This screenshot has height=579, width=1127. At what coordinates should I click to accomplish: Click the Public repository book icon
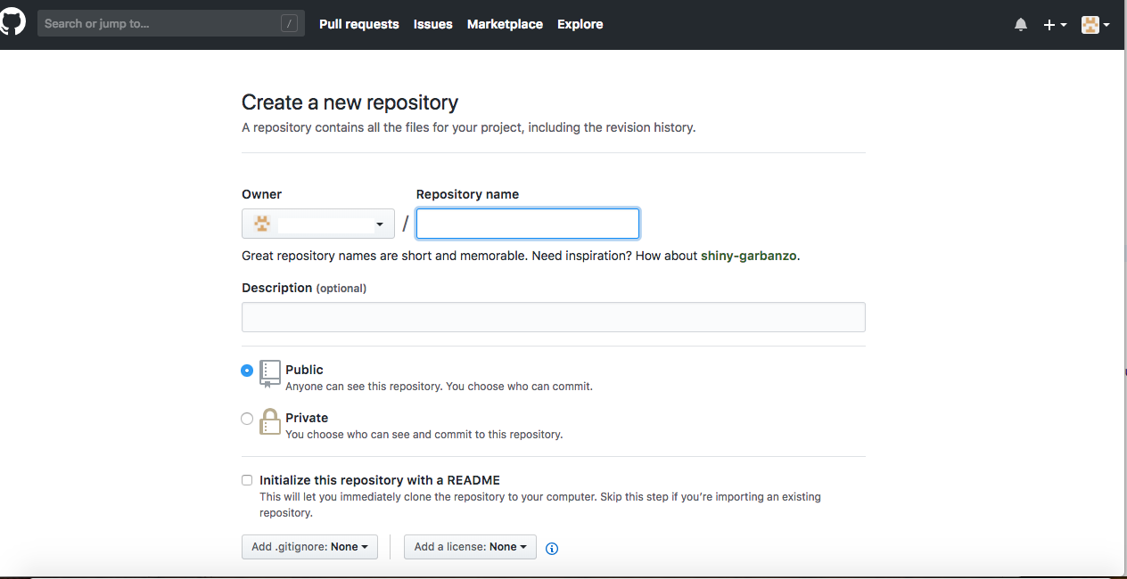pos(270,374)
